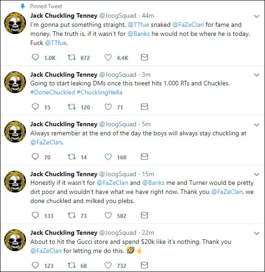Open the 22m tweet's chevron menu
265x272 pixels.
click(x=256, y=233)
